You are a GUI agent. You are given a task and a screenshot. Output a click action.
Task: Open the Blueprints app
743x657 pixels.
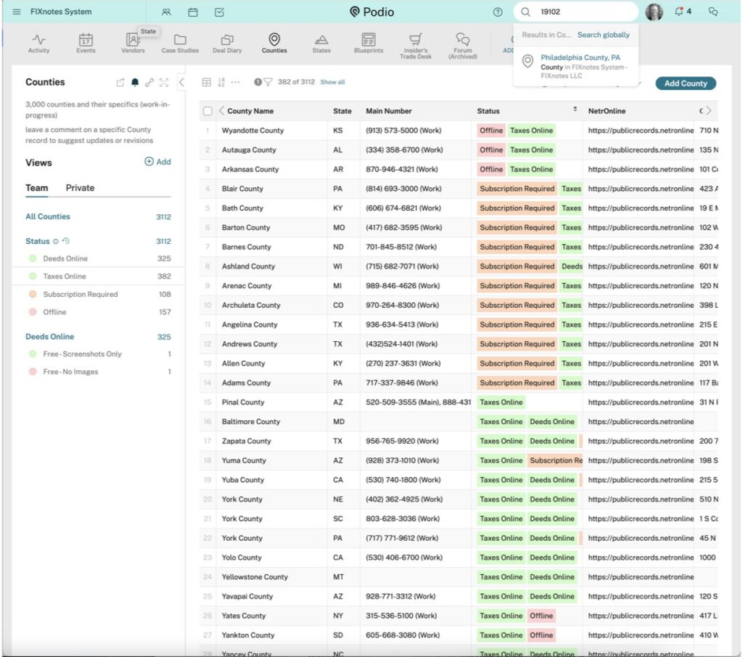click(x=368, y=43)
